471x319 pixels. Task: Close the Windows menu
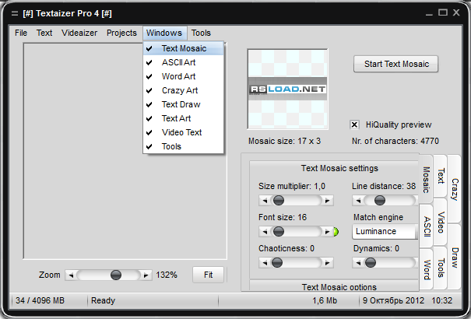[x=164, y=33]
